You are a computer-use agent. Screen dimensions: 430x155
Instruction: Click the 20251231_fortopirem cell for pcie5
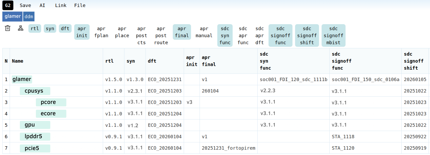click(228, 148)
